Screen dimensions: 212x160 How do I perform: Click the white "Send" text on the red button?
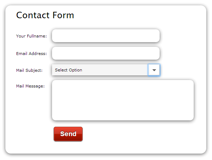[68, 134]
